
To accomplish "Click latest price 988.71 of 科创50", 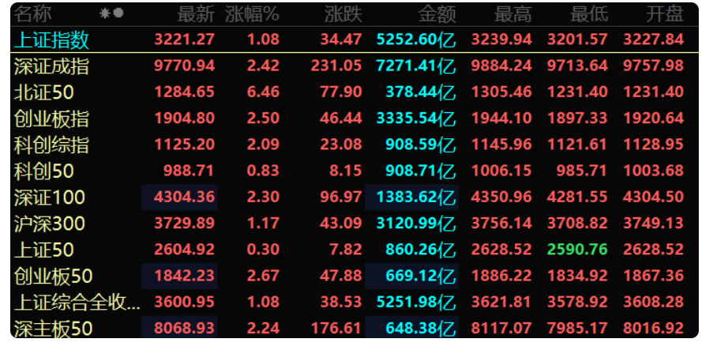I will click(x=188, y=171).
